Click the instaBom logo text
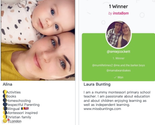The image size is (155, 125). pyautogui.click(x=121, y=13)
